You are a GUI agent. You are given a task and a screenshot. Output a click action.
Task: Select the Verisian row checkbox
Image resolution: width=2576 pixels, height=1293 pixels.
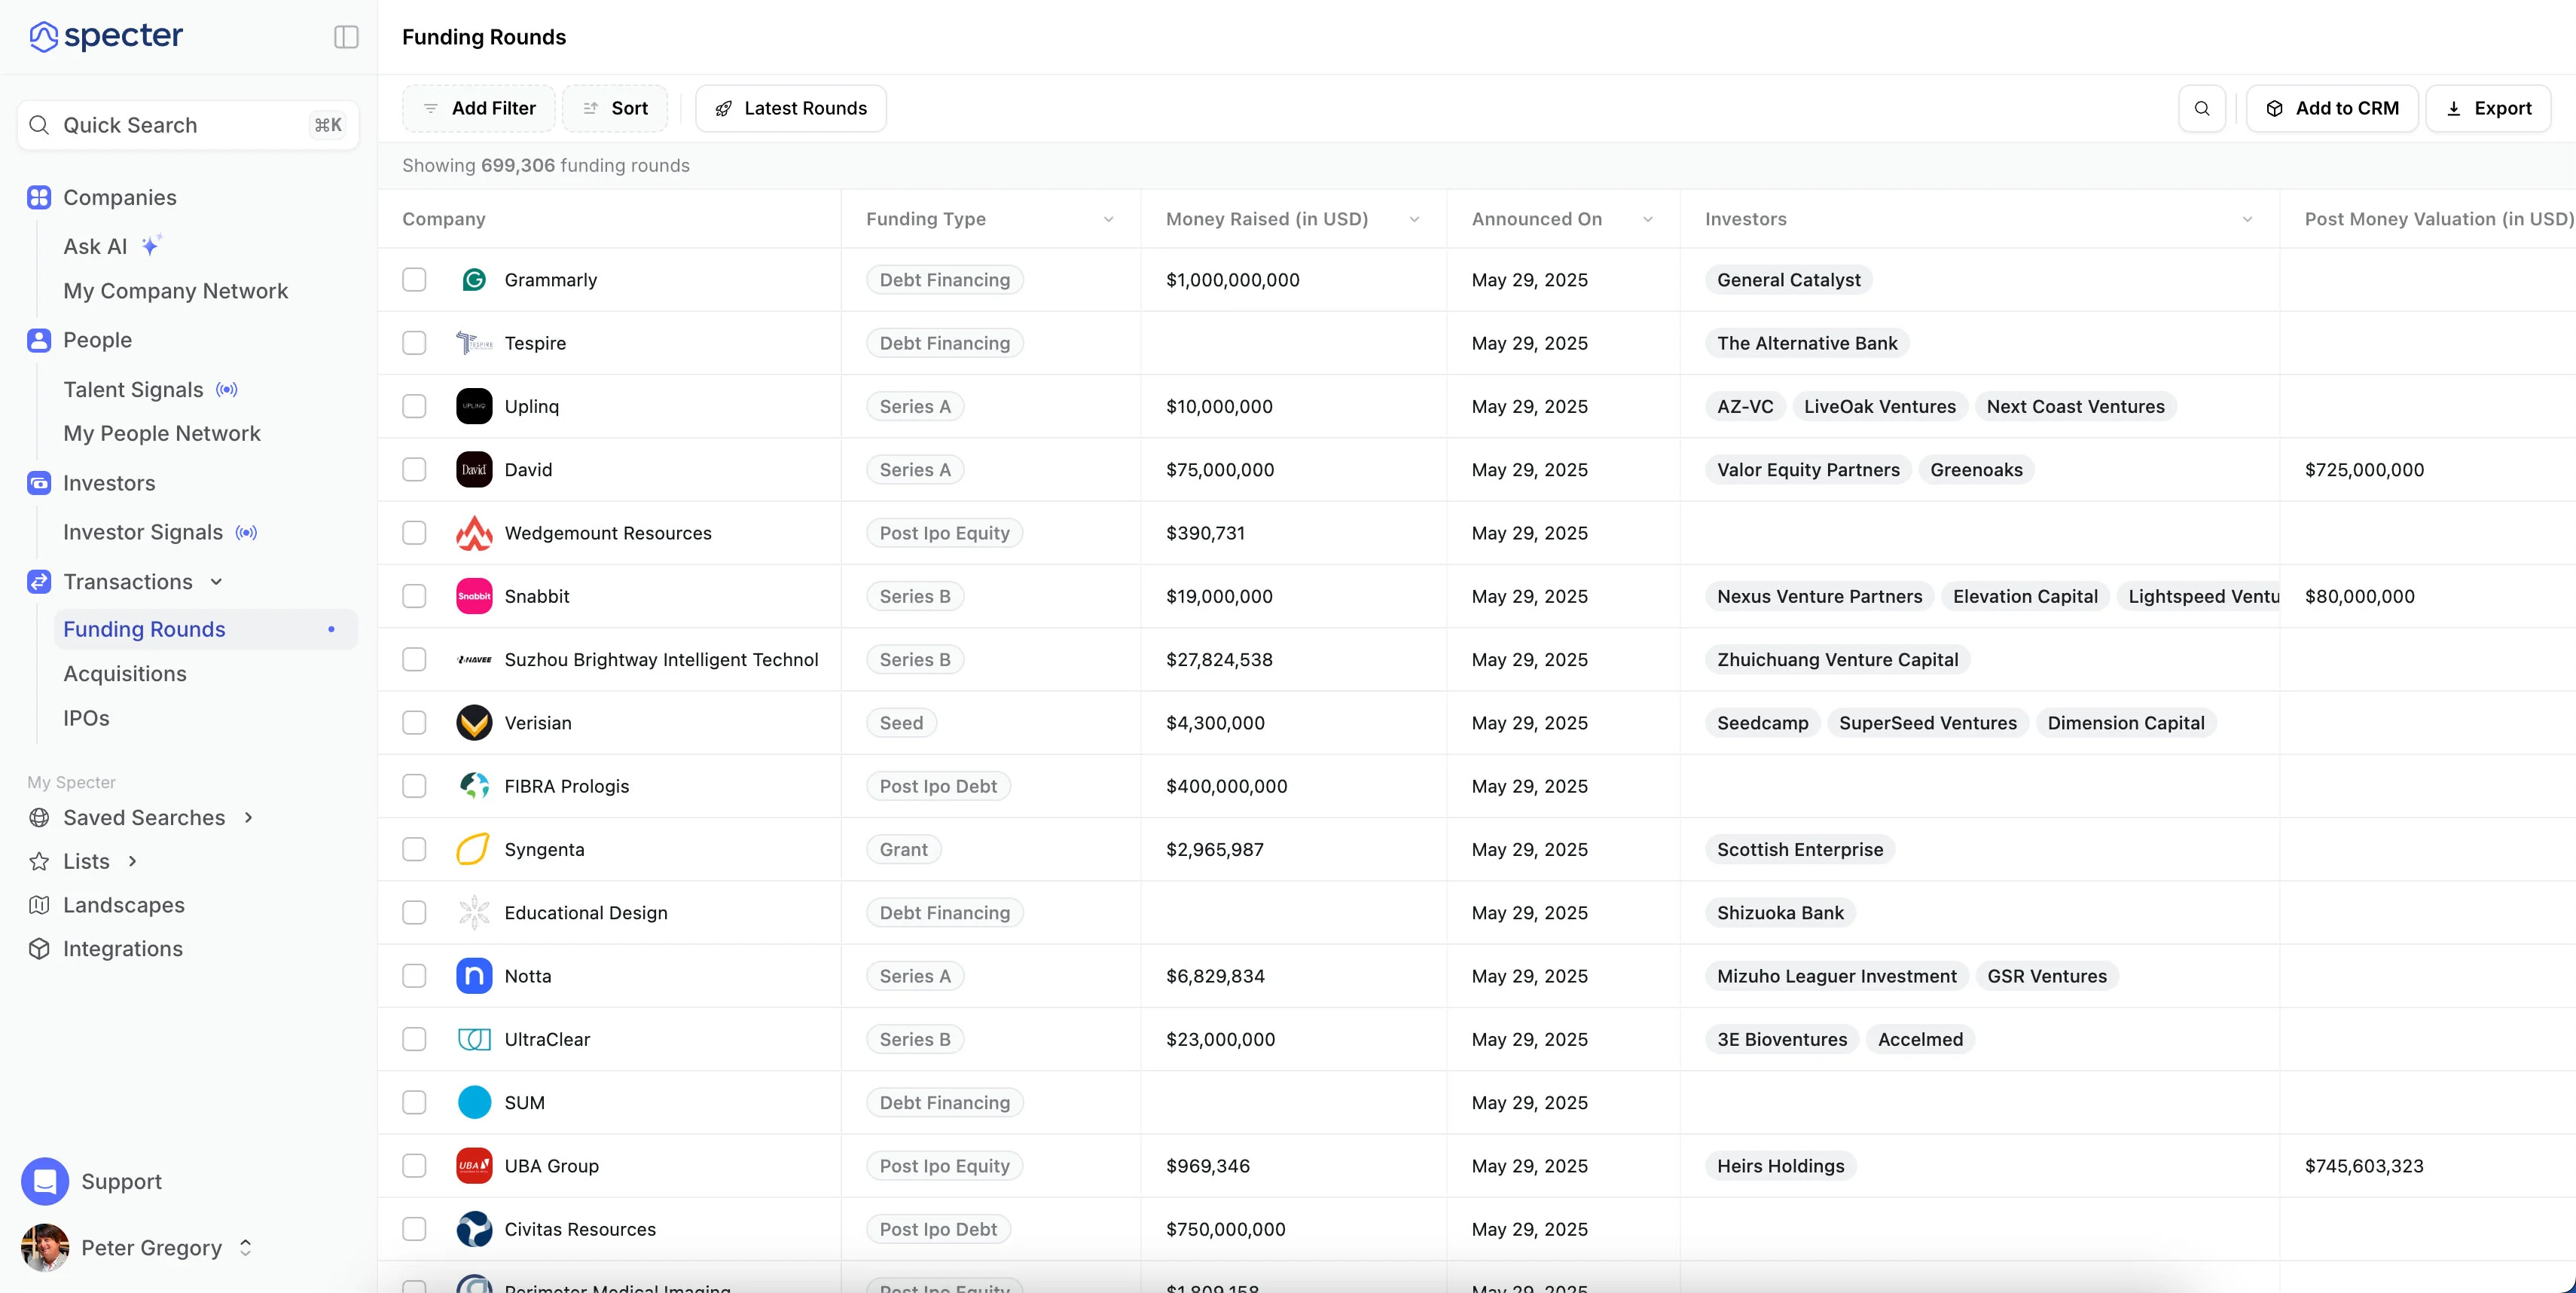point(414,723)
